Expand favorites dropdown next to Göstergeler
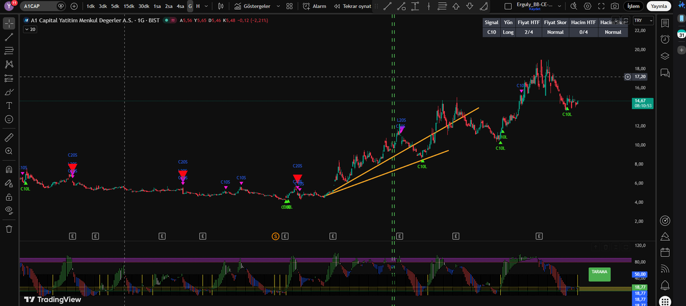The width and height of the screenshot is (686, 306). 278,6
